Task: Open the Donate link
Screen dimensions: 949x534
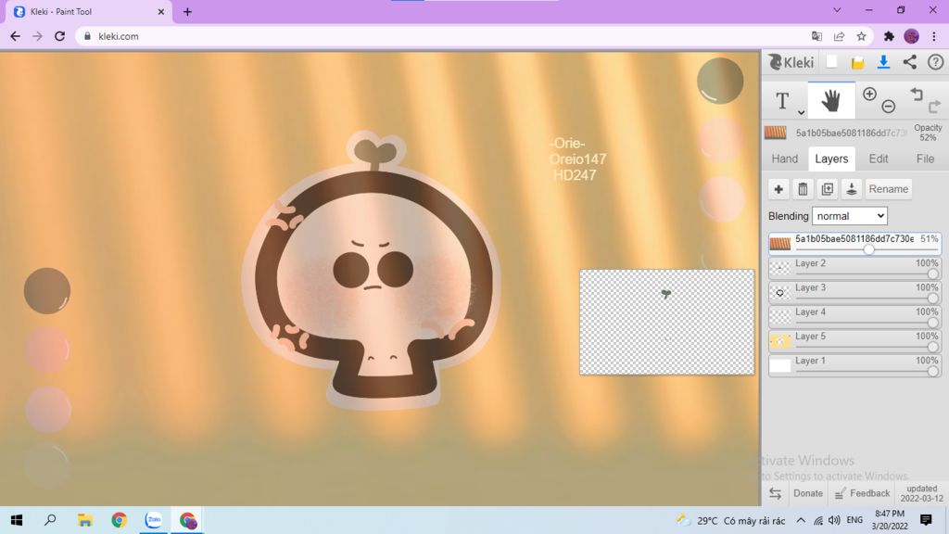Action: [808, 493]
